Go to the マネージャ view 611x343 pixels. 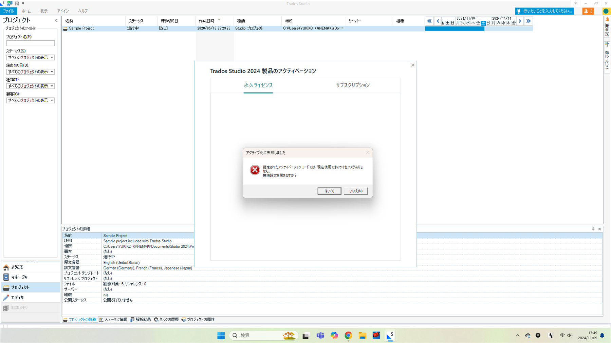pyautogui.click(x=31, y=277)
